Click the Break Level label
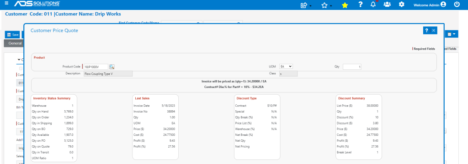Screen dimensions: 468x164 pos(344,152)
